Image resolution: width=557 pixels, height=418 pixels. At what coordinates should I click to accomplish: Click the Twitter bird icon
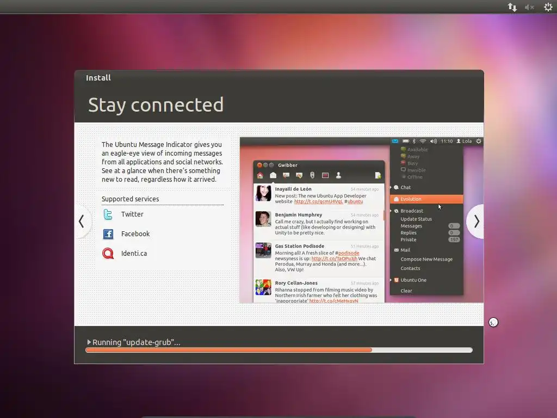108,214
